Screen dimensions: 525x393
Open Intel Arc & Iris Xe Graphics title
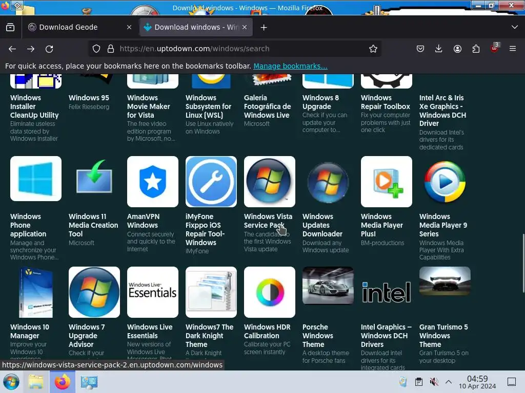[x=442, y=111]
